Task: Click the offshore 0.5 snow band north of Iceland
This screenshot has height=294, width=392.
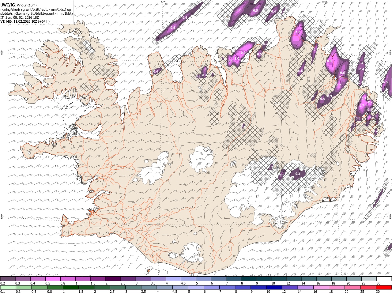Action: (173, 28)
